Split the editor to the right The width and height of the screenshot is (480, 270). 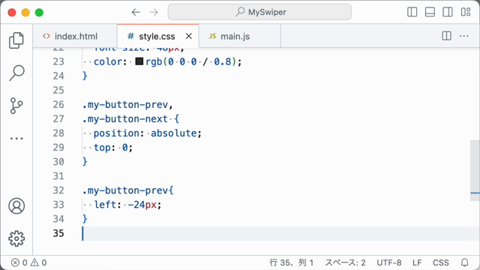pos(447,36)
